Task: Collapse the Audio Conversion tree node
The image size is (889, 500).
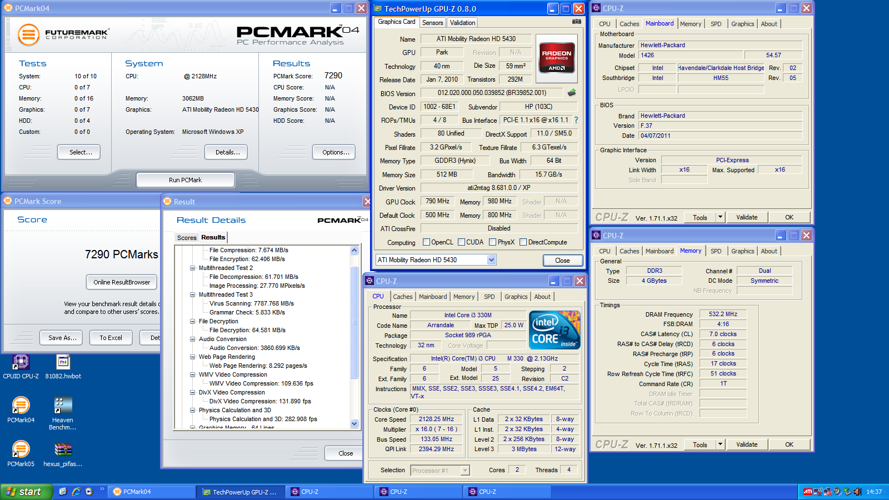Action: pos(193,339)
